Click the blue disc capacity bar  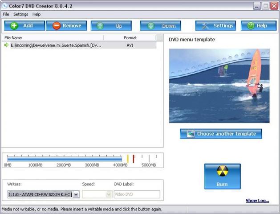pos(65,159)
